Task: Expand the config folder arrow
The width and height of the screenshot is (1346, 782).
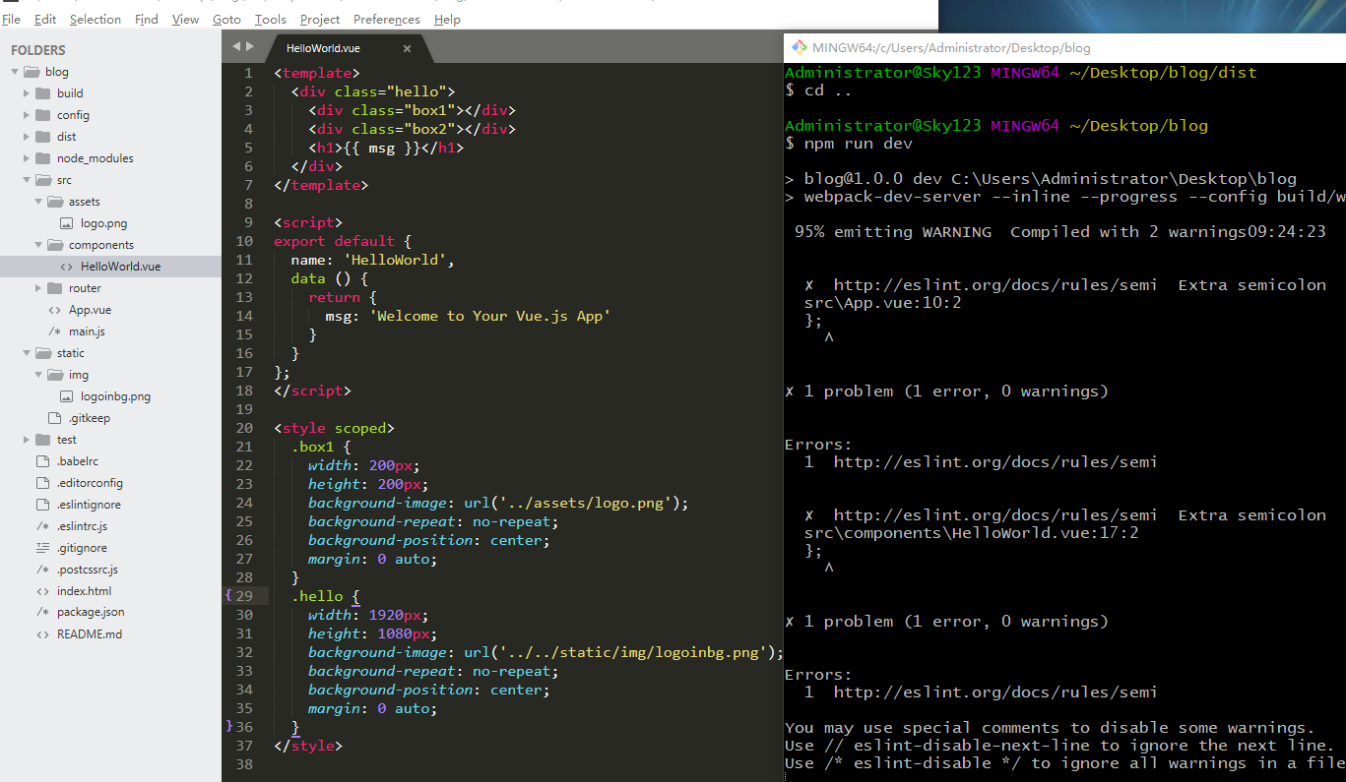Action: pos(27,115)
